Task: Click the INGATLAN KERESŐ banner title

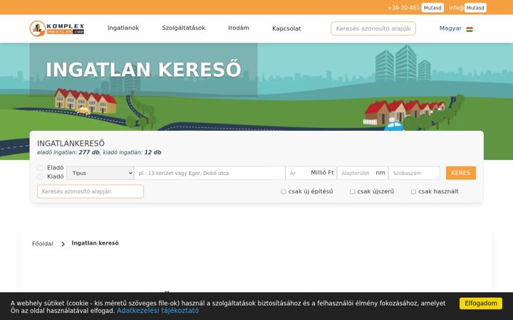Action: pyautogui.click(x=143, y=70)
